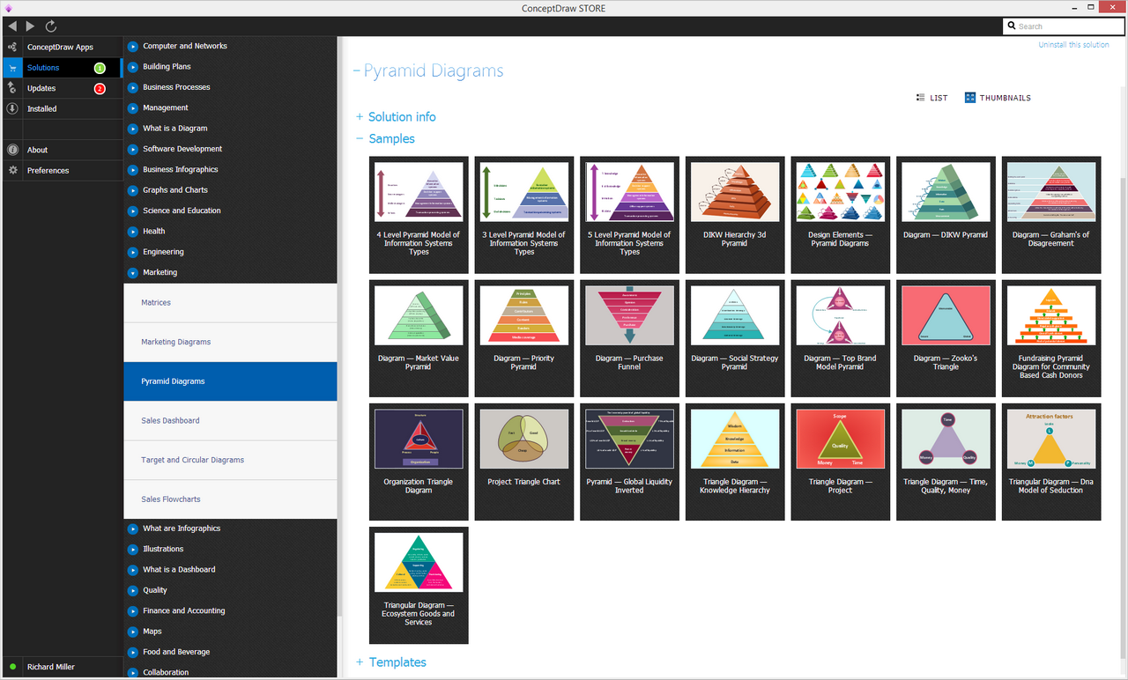Click the Preferences gear icon
The image size is (1128, 680).
12,170
